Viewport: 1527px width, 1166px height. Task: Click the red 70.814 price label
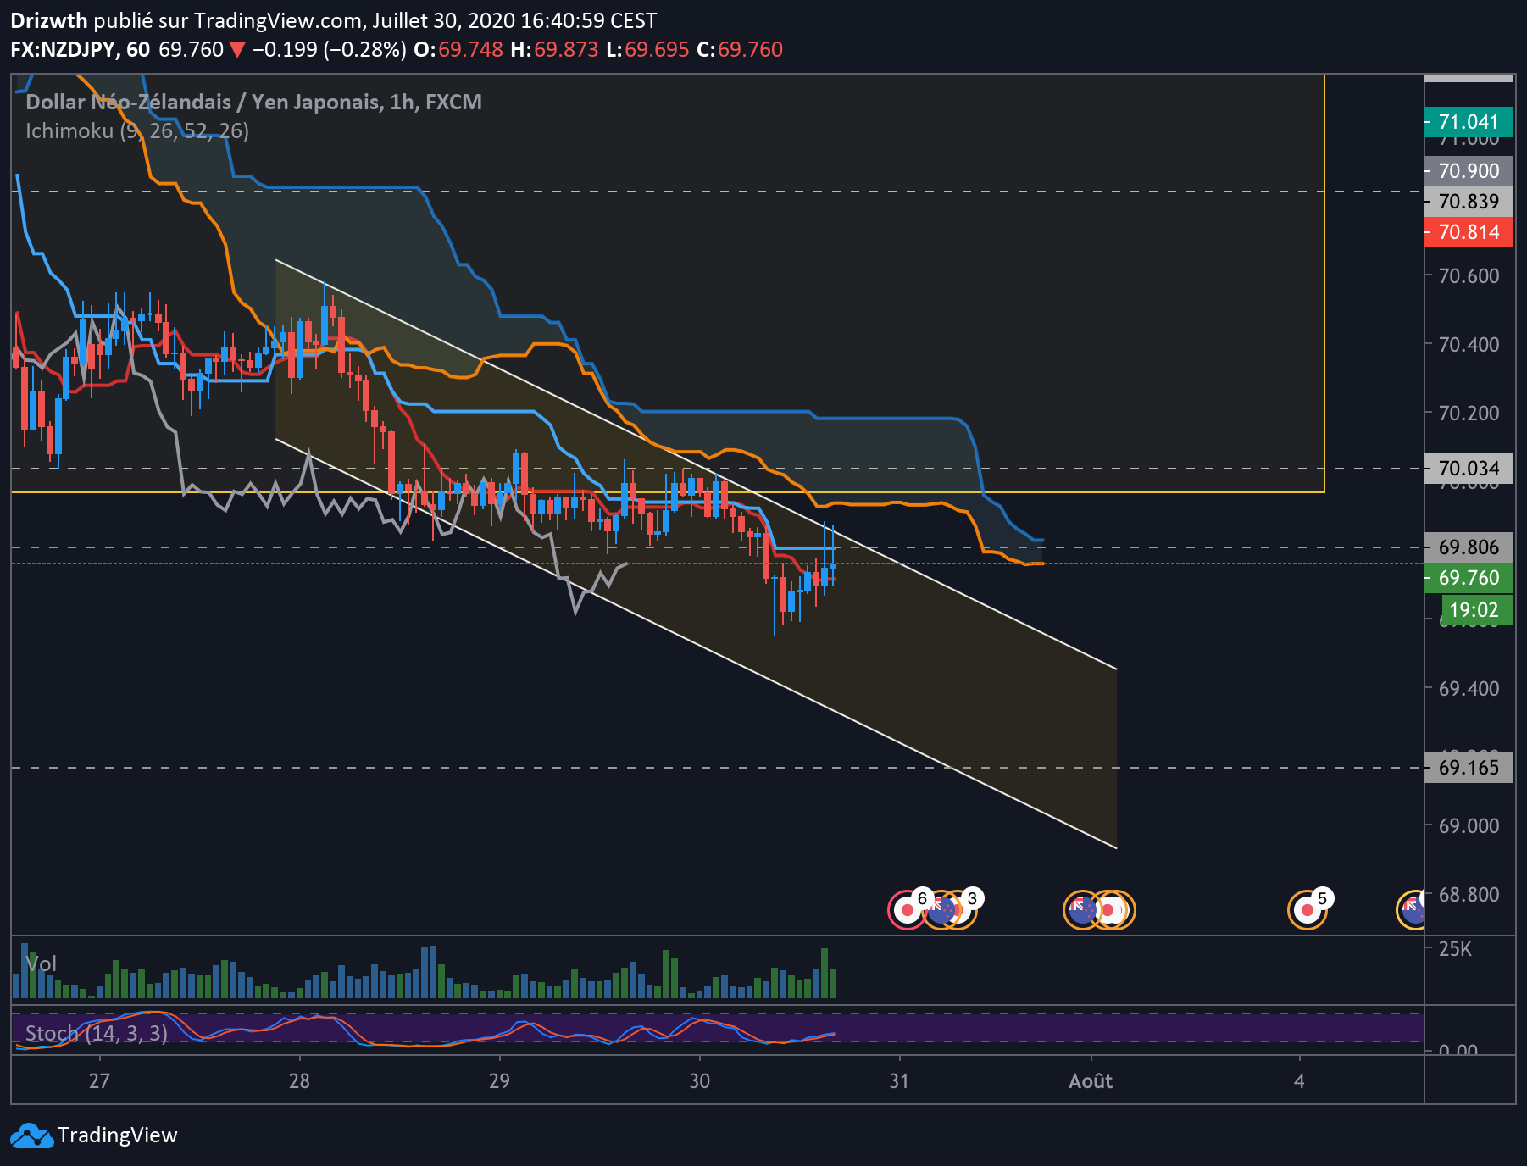tap(1469, 232)
